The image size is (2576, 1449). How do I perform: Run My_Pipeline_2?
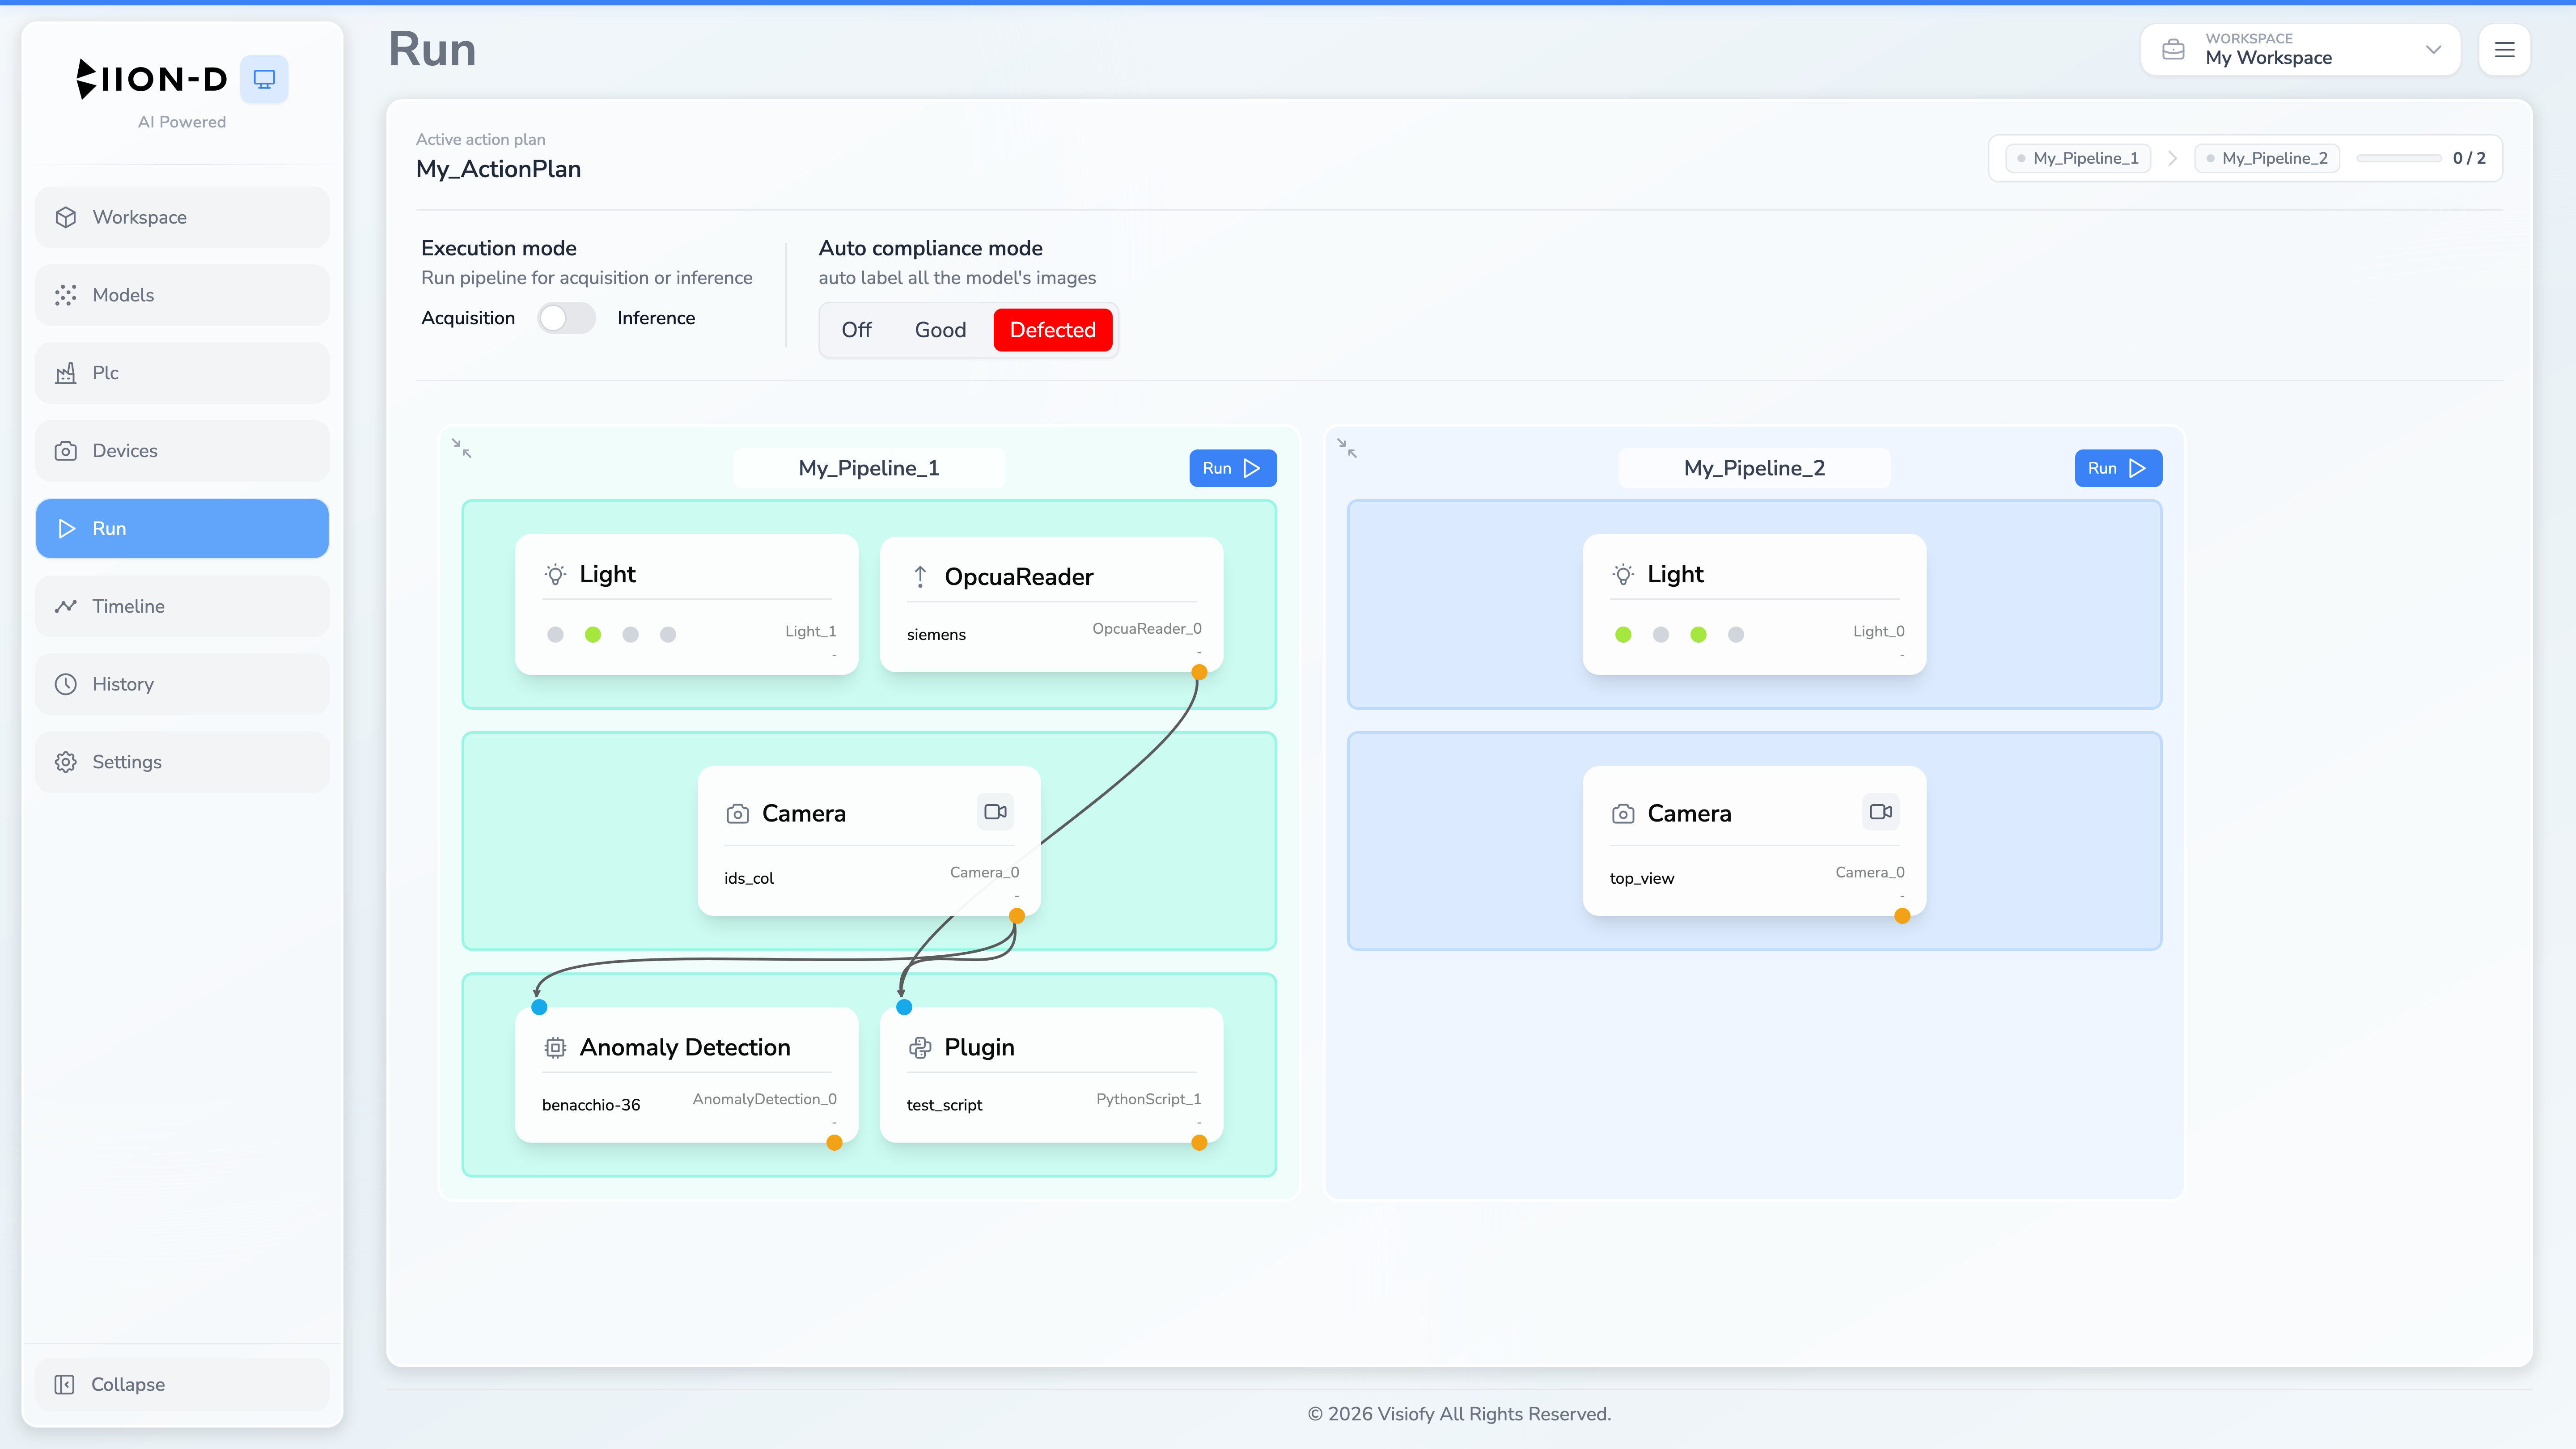tap(2118, 468)
